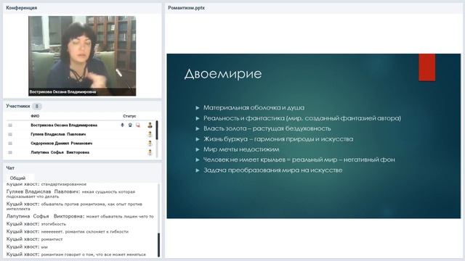Click the Участники panel title
465x261 pixels.
click(x=18, y=106)
